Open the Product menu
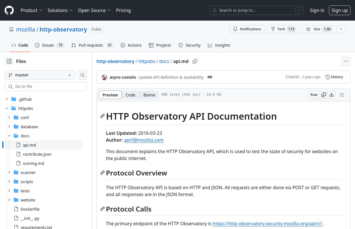 point(31,10)
